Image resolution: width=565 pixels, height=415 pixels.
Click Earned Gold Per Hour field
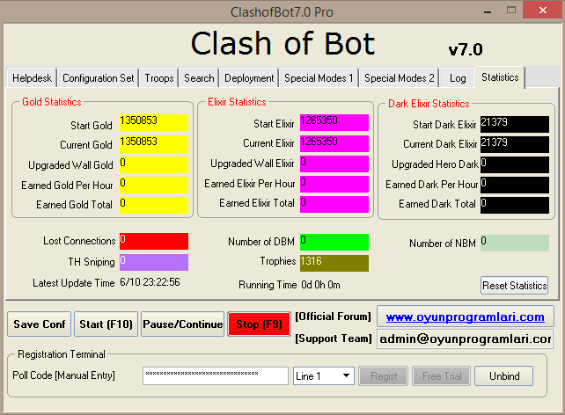tap(154, 185)
